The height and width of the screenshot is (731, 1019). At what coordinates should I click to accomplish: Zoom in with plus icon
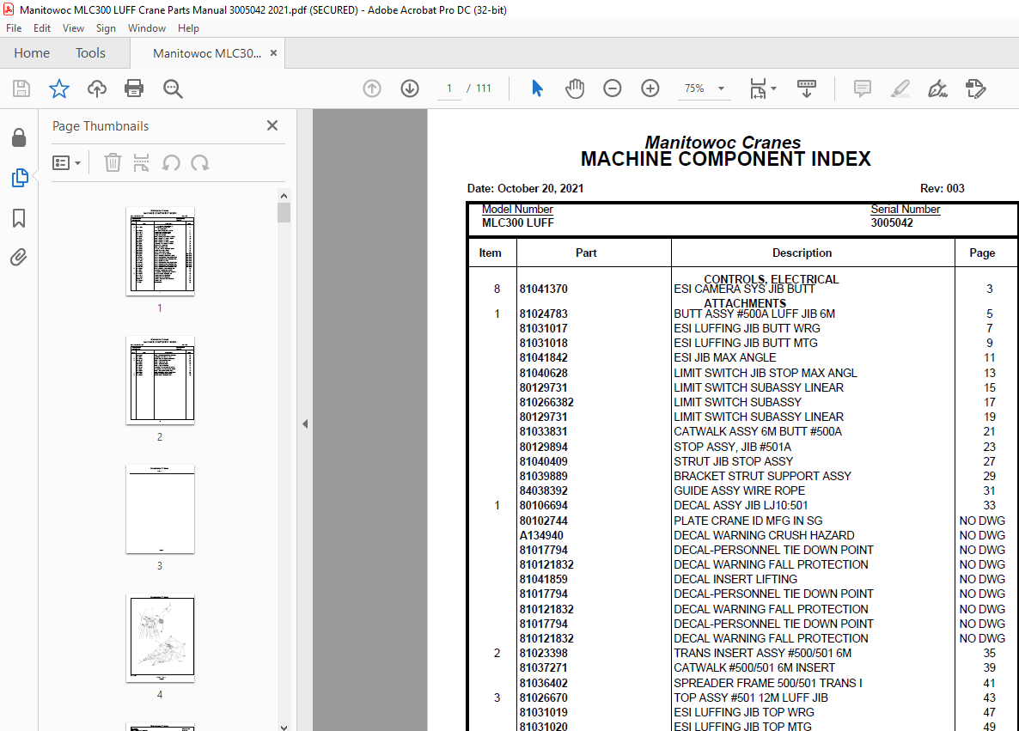pyautogui.click(x=650, y=88)
